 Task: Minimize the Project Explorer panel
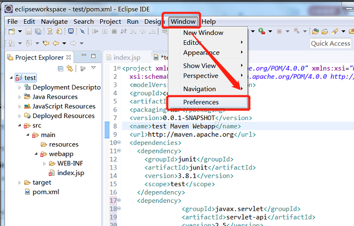(x=84, y=55)
